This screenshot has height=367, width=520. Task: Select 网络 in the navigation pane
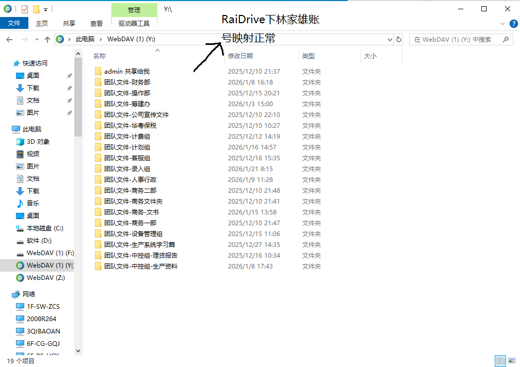tap(28, 294)
